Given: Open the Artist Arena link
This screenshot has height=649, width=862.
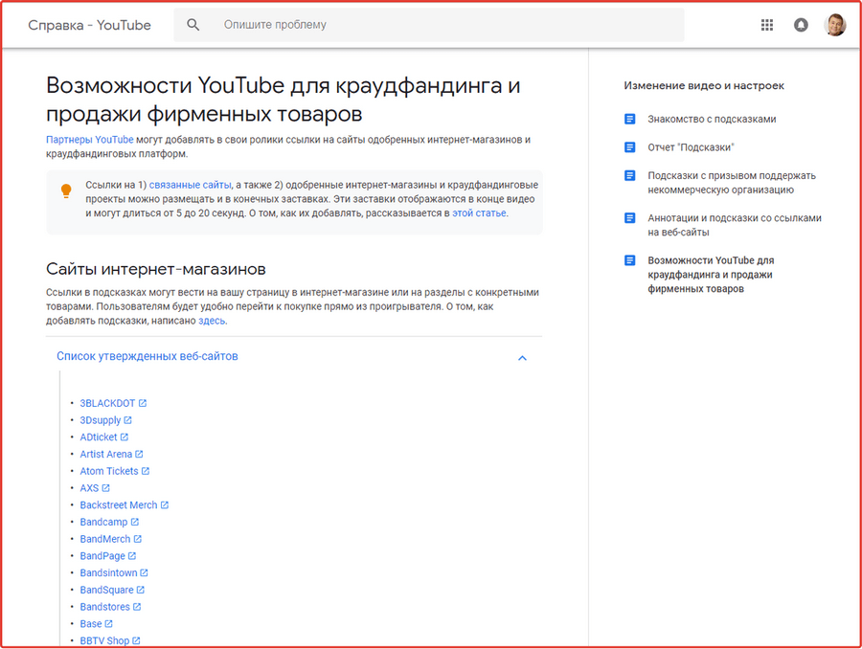Looking at the screenshot, I should tap(106, 455).
